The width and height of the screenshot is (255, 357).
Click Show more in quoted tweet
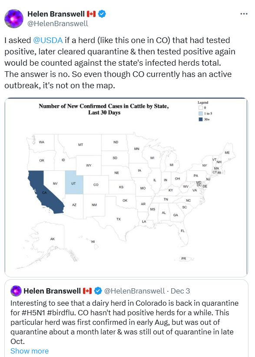[x=30, y=351]
